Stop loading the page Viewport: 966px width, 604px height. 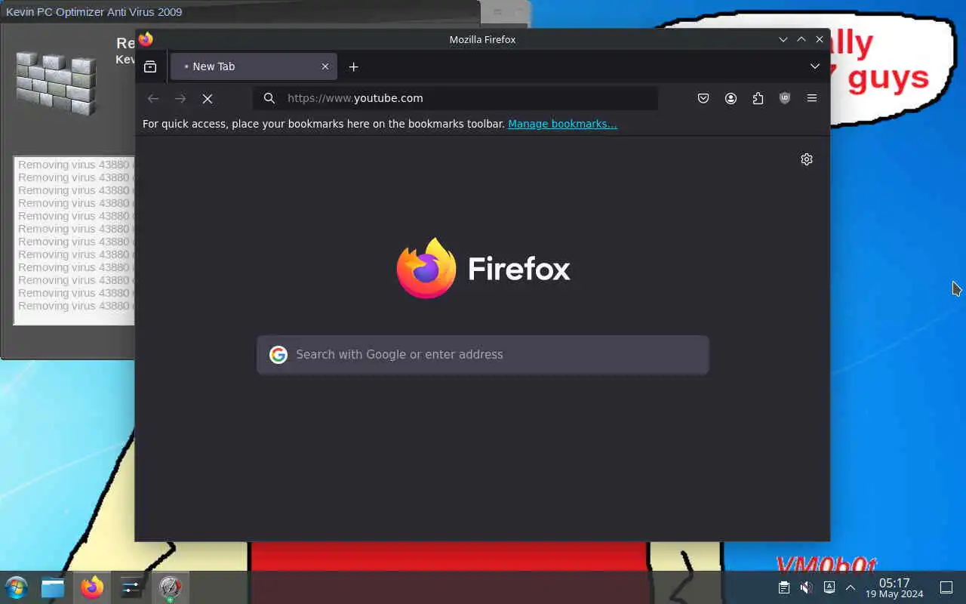[208, 98]
